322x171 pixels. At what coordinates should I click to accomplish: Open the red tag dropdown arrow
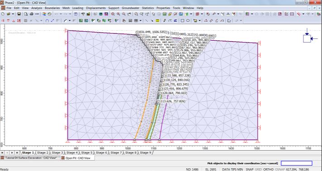303,14
